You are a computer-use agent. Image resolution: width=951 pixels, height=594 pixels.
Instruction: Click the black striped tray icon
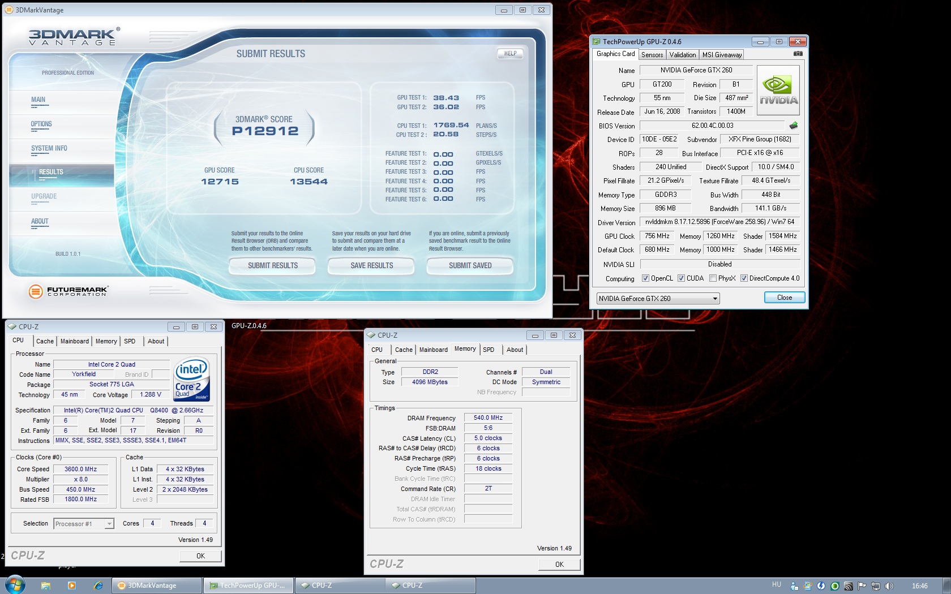point(848,586)
